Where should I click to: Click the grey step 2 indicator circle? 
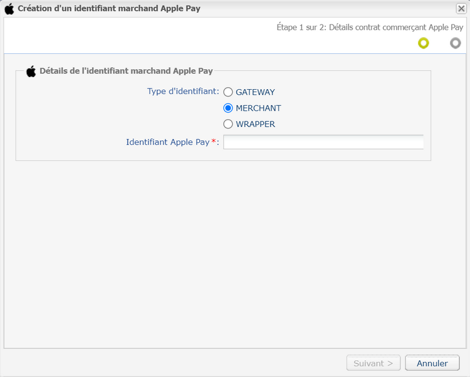coord(455,43)
